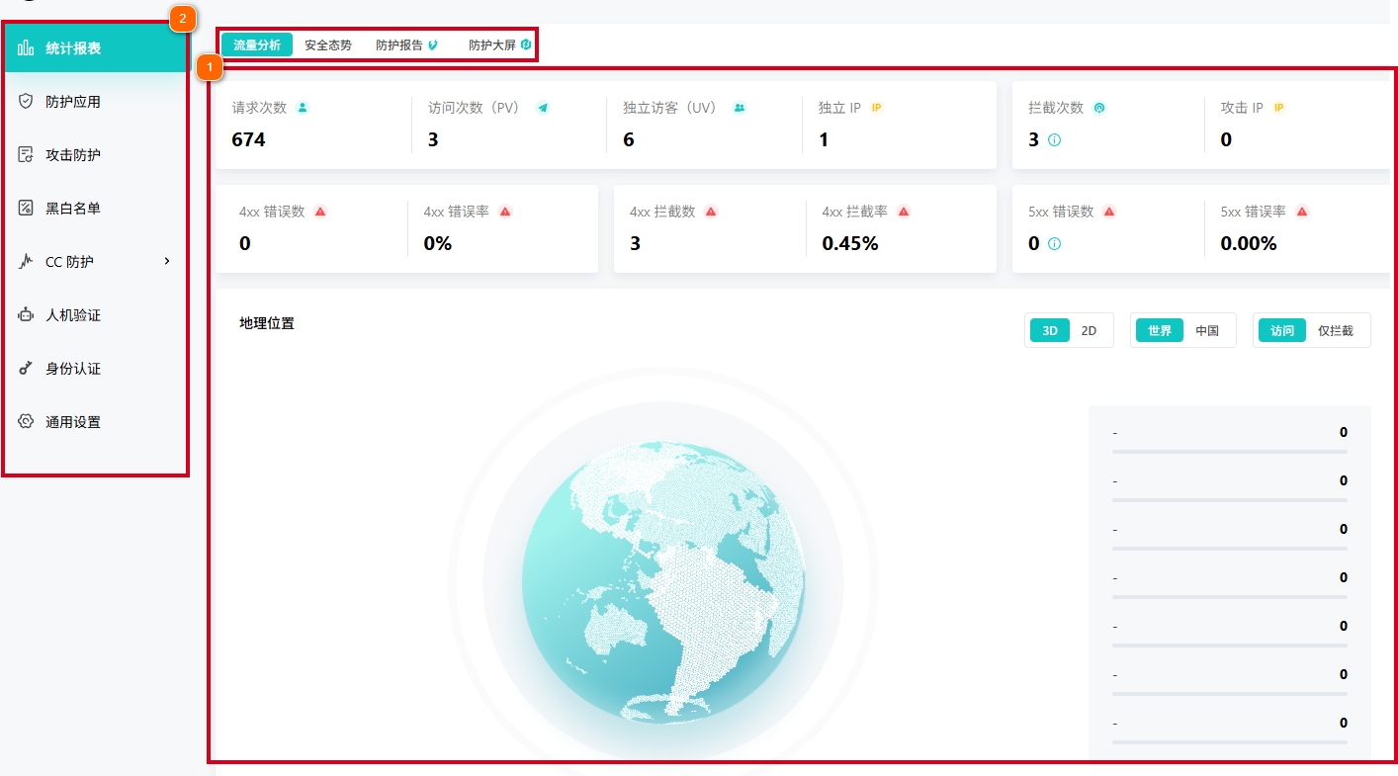The image size is (1398, 776).
Task: Toggle map to 仅拦截 mode
Action: coord(1335,331)
